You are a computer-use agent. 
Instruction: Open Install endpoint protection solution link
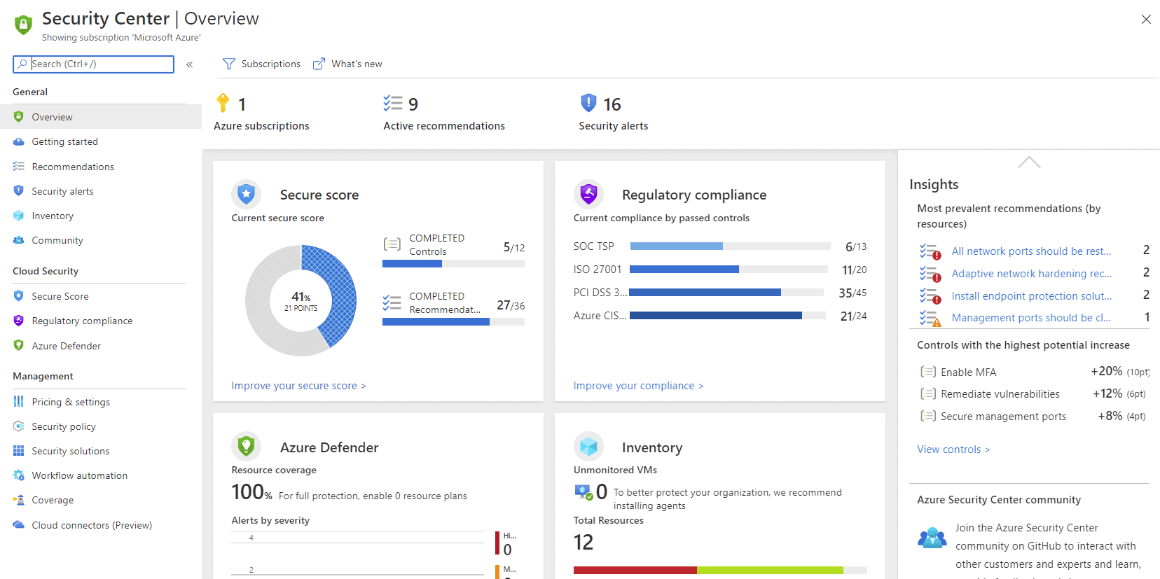(1031, 296)
